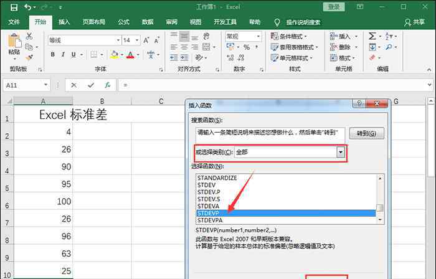Switch to the 开发工具 Developer tab

pos(225,22)
